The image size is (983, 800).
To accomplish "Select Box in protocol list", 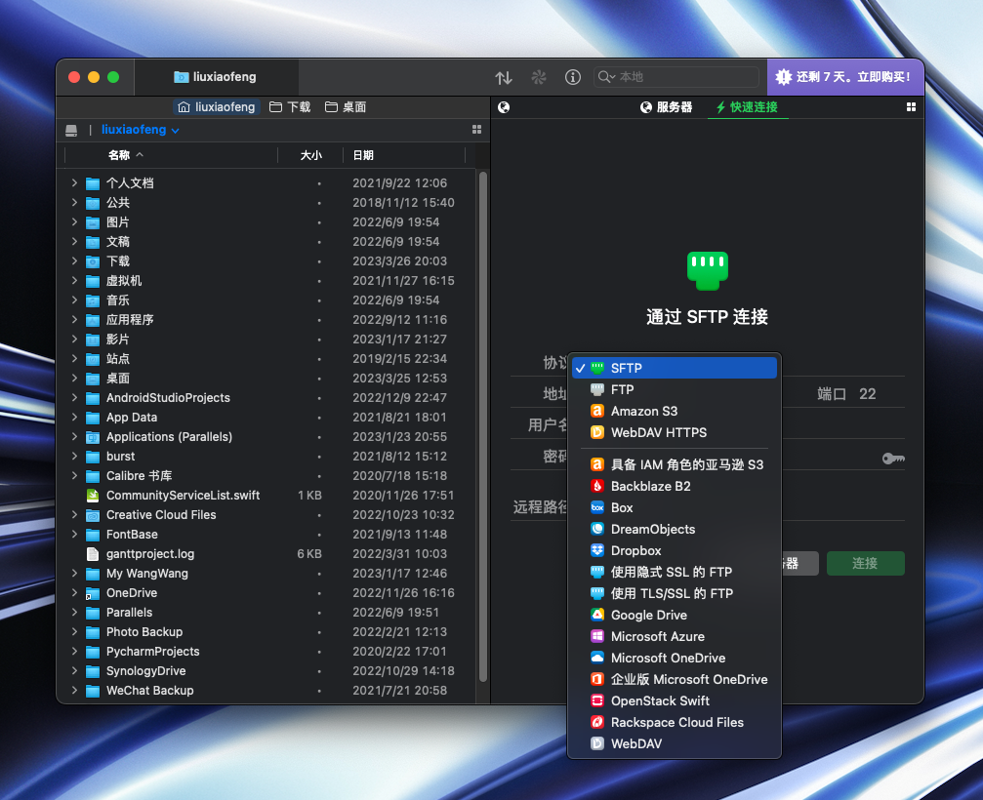I will pos(675,507).
